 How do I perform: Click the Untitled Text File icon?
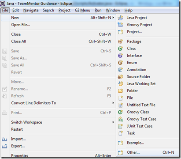point(120,105)
